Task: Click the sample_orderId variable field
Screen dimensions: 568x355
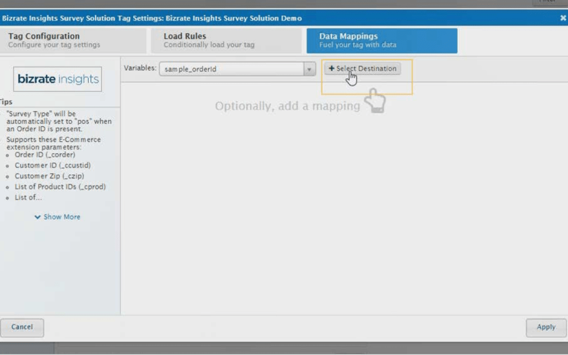Action: click(x=231, y=69)
